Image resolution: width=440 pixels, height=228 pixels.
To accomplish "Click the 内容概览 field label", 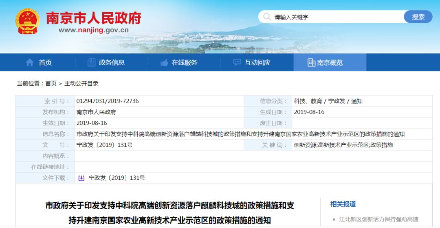I will pos(55,156).
